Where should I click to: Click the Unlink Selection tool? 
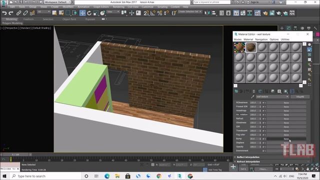point(25,13)
